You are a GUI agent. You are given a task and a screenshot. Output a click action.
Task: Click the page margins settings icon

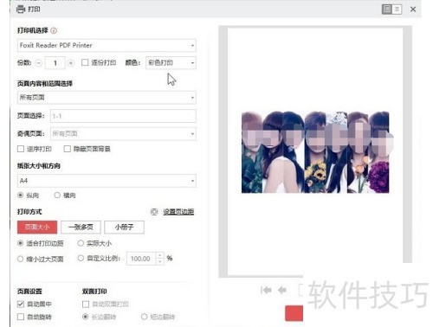(x=154, y=212)
